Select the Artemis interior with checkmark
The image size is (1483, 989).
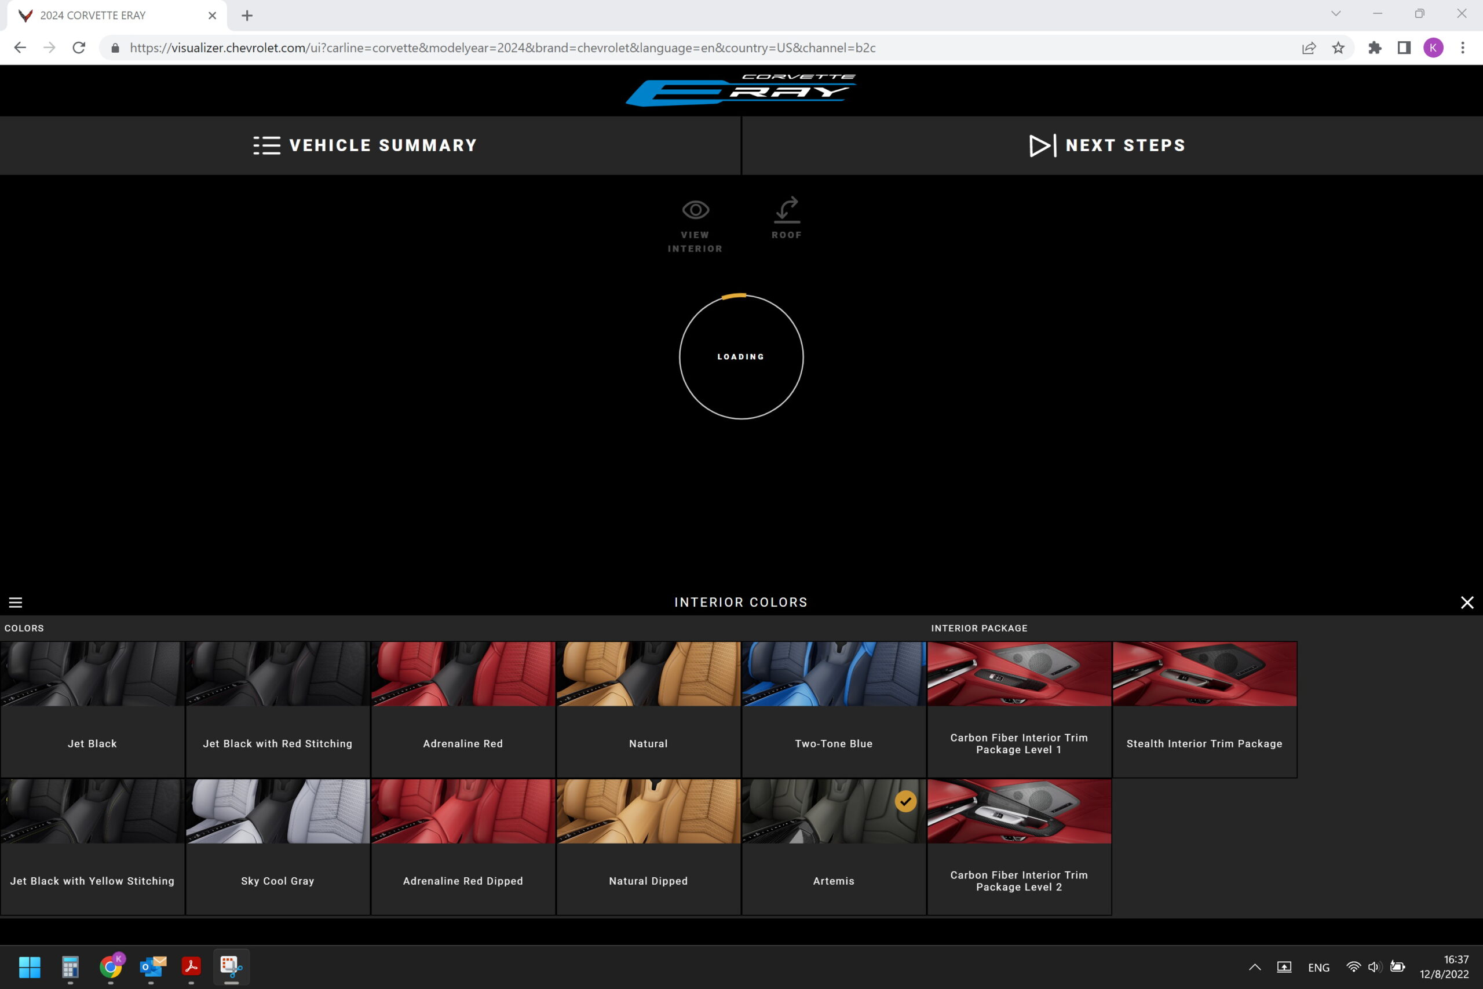[833, 845]
